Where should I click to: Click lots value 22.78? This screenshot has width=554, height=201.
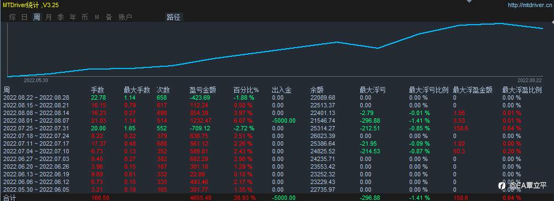[x=98, y=97]
